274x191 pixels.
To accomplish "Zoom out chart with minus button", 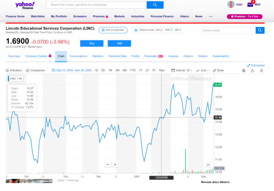I will 108,164.
